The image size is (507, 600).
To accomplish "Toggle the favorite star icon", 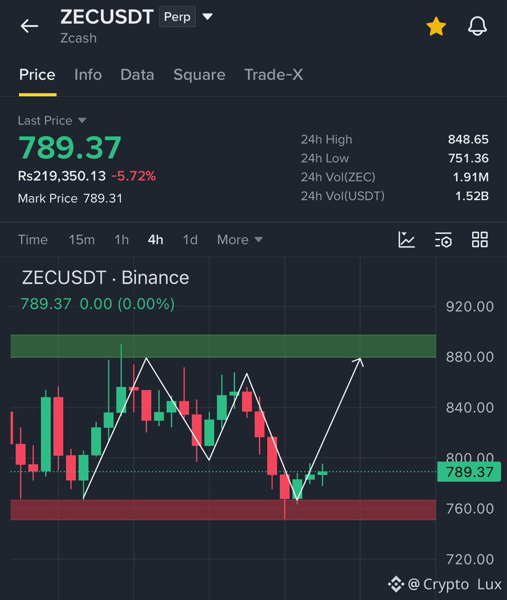I will [x=436, y=26].
